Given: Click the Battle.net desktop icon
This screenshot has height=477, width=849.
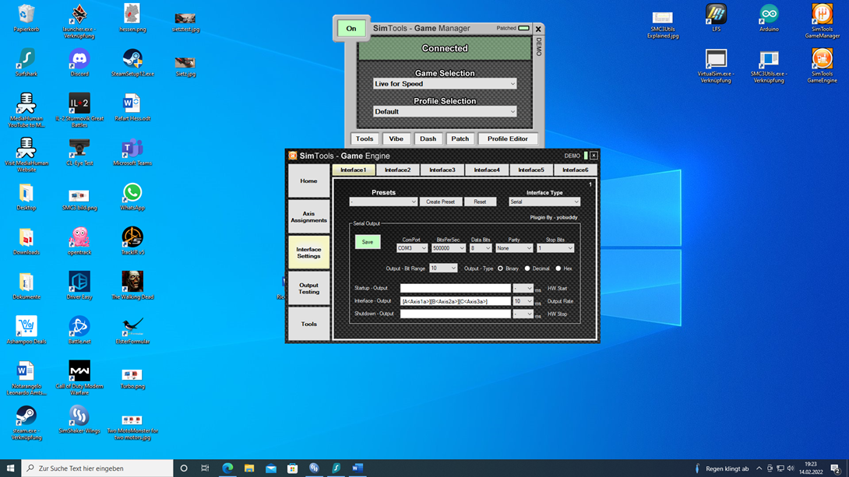Looking at the screenshot, I should tap(79, 330).
